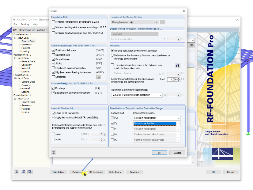Select Iterated calculation of control perimeter
253x190 pixels.
tap(112, 51)
